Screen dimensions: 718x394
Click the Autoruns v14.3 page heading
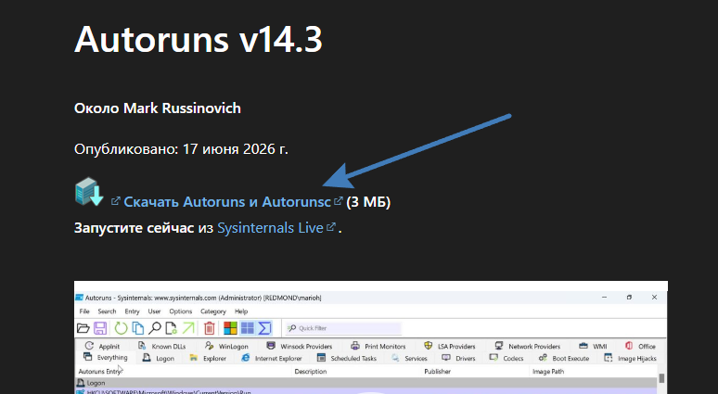tap(199, 39)
